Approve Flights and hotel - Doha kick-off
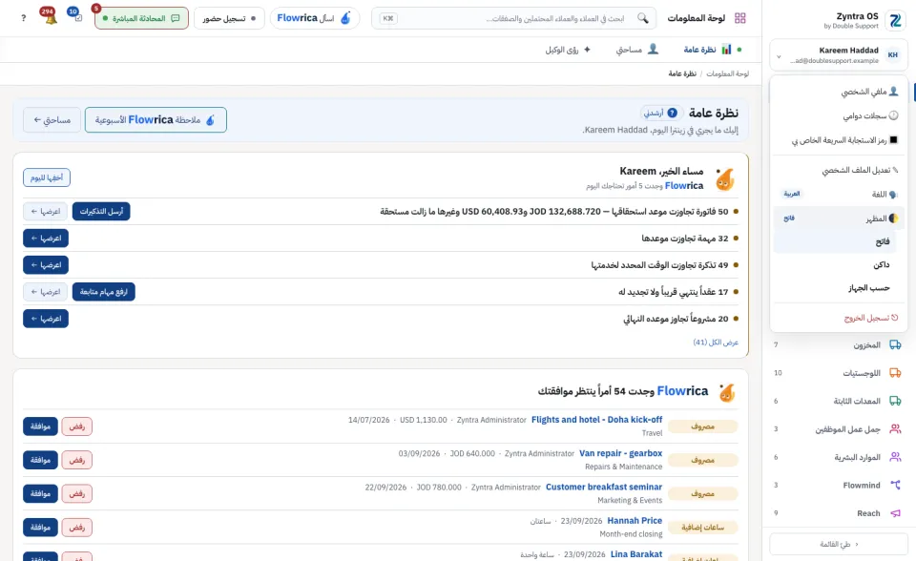Image resolution: width=916 pixels, height=561 pixels. 40,426
